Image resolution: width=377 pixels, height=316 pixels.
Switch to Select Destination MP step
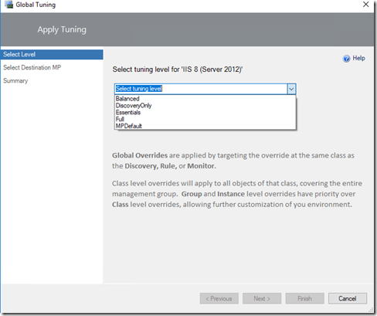pyautogui.click(x=32, y=67)
